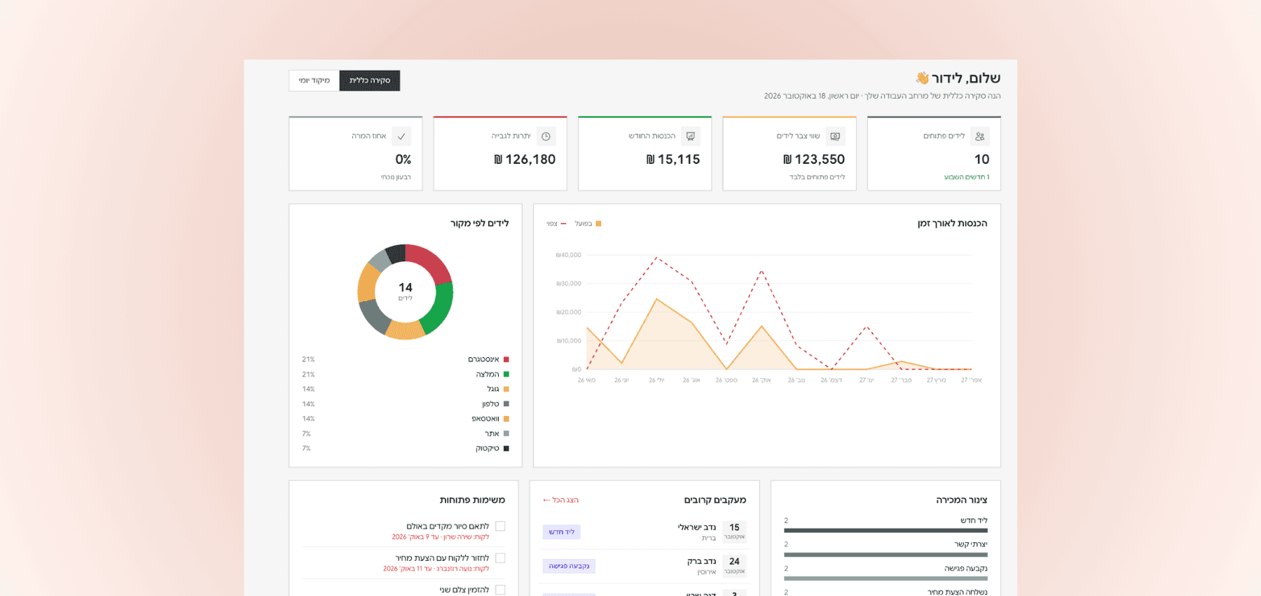Click the ₪ 15,115 monthly revenue value

[673, 160]
